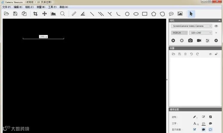Select the Circle measurement tool
This screenshot has width=223, height=133.
pos(127,14)
